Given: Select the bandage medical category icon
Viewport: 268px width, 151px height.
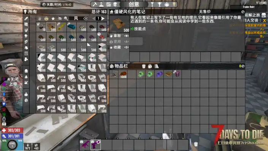Looking at the screenshot, I should tap(26, 19).
